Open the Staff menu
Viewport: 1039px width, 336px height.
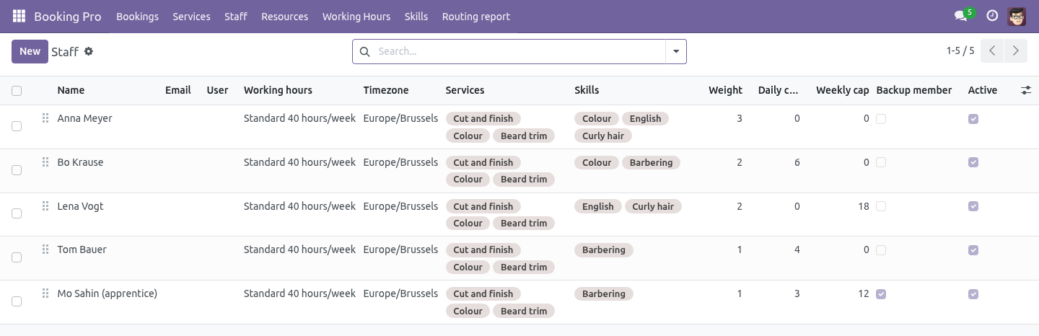click(236, 16)
